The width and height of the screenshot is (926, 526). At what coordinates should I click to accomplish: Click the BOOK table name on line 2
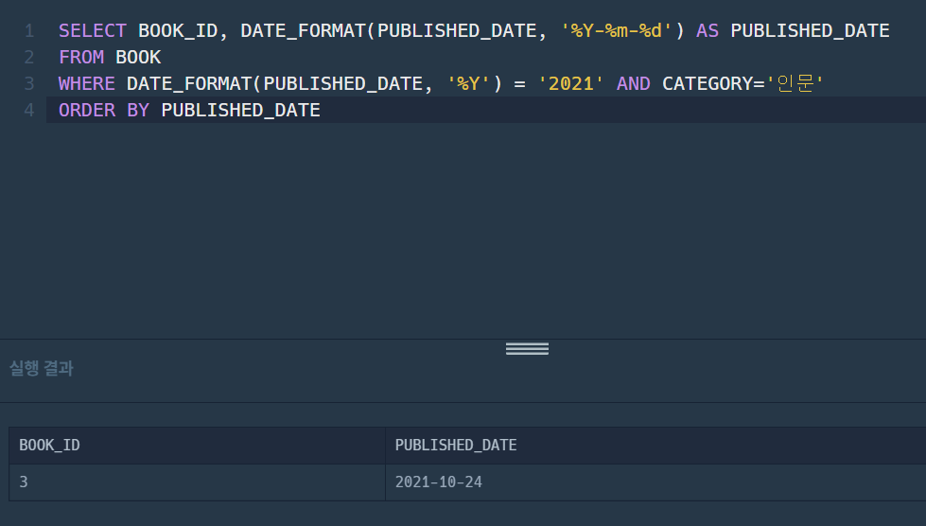(x=138, y=58)
